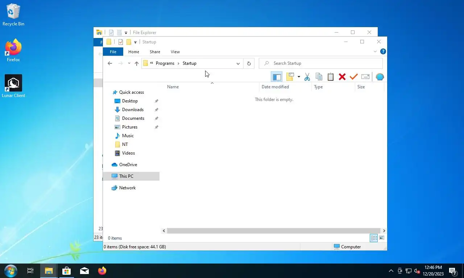Viewport: 464px width, 278px height.
Task: Select the Firefox desktop shortcut
Action: (x=13, y=50)
